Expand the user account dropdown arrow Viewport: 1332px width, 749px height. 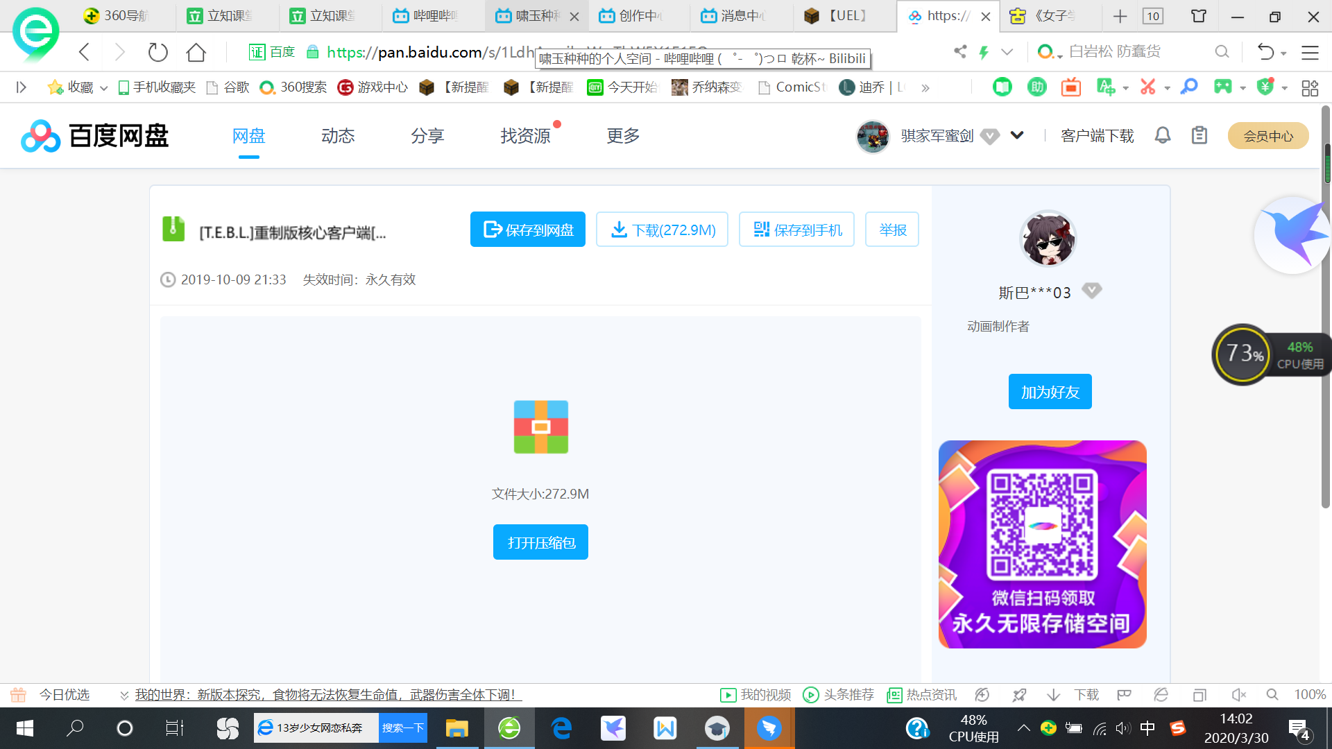(1017, 135)
